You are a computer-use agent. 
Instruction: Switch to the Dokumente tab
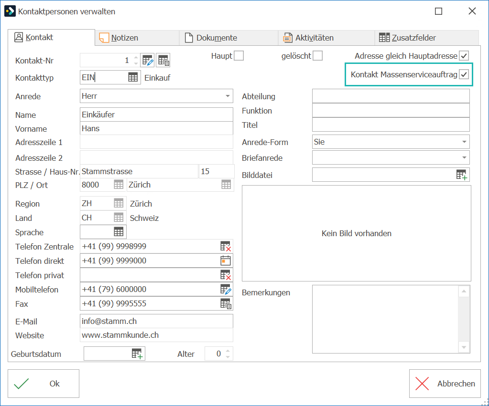coord(228,38)
